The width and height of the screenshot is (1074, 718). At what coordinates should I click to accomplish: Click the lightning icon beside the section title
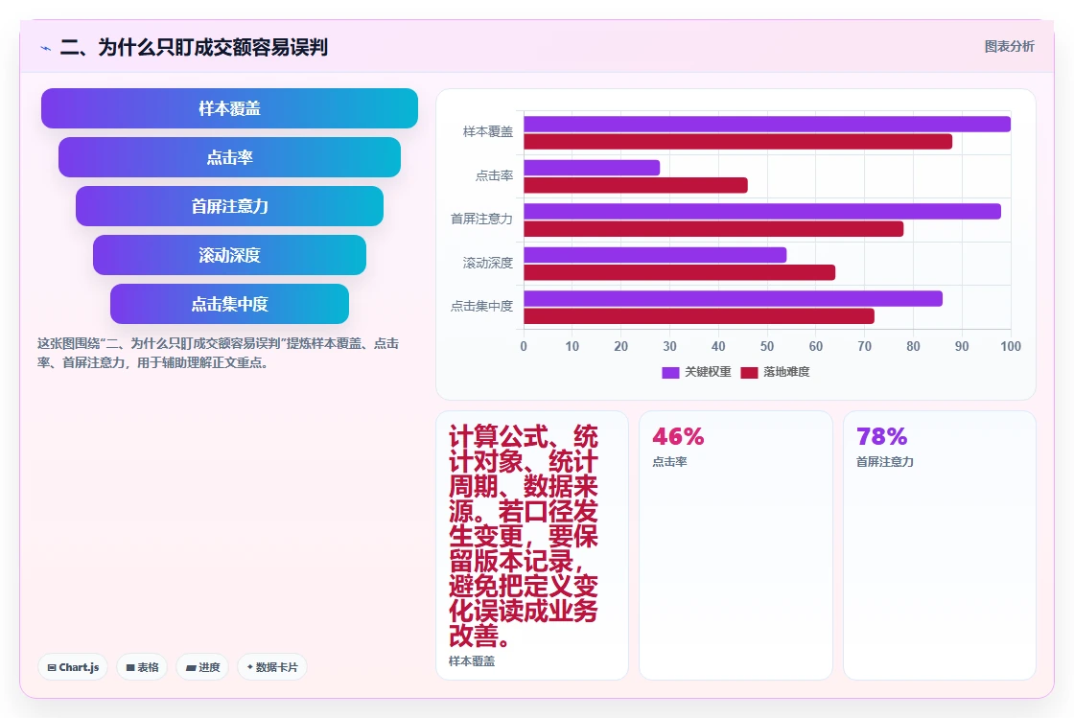point(45,48)
